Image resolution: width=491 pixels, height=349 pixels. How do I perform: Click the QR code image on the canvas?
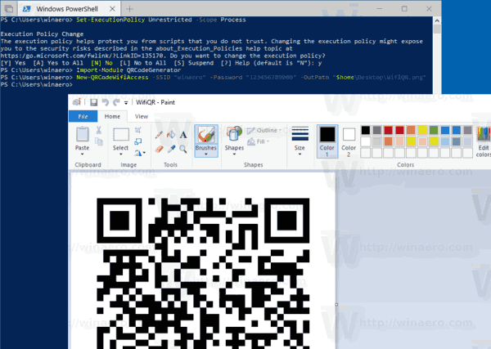click(203, 273)
